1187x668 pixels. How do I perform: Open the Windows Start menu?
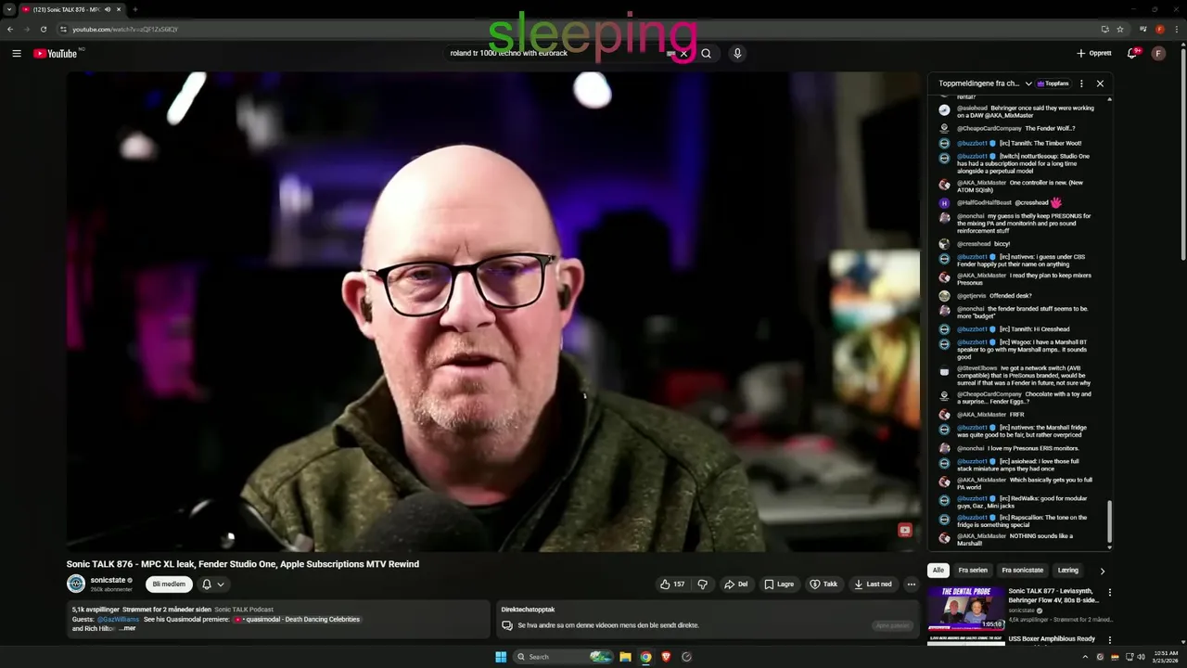(501, 657)
